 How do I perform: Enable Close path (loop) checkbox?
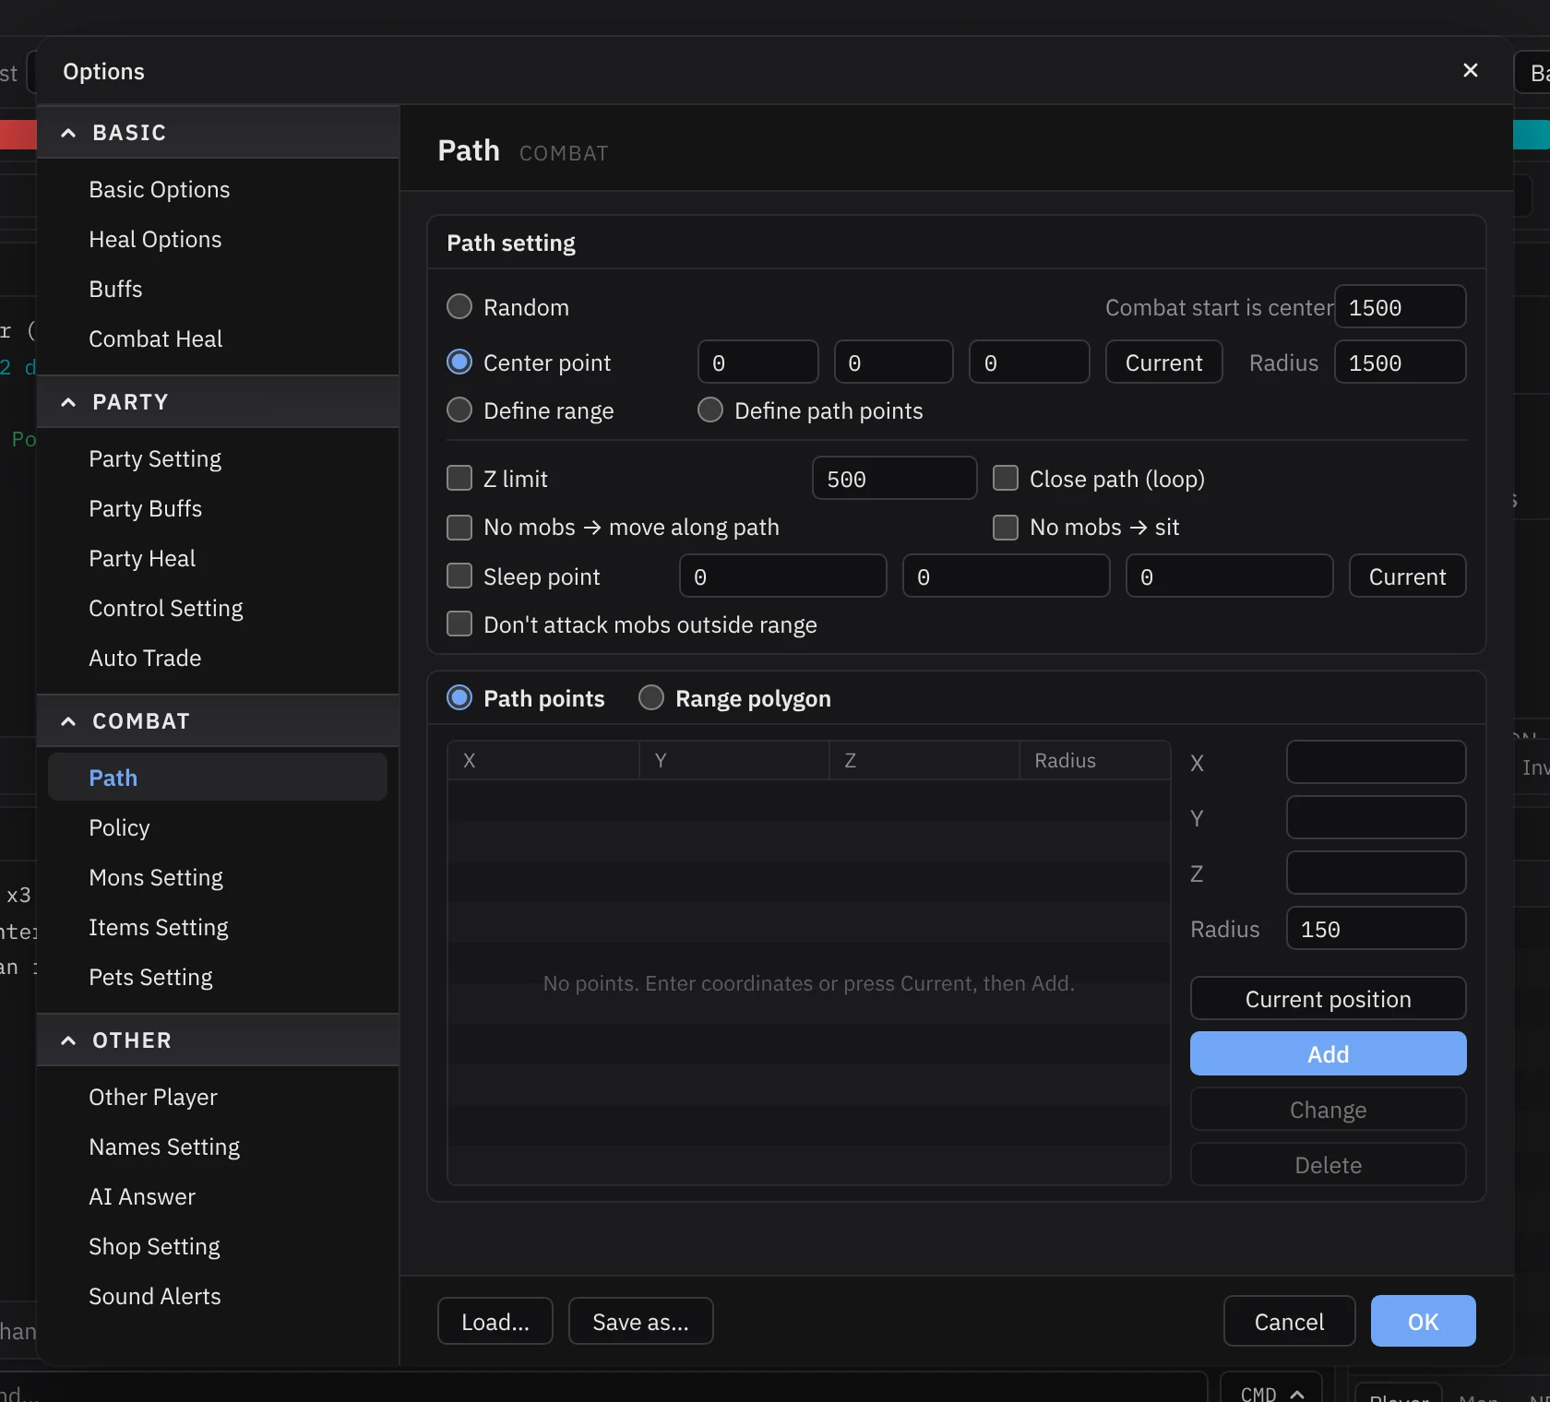(1006, 478)
